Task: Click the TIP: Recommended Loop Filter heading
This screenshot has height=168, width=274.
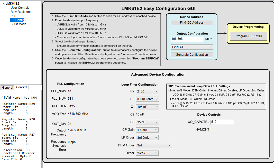Action: (199, 86)
